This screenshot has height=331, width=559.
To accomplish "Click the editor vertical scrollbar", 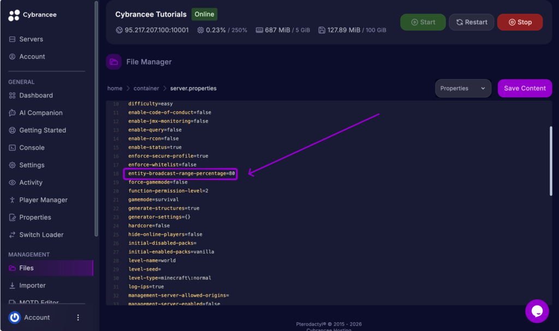I will coord(551,161).
